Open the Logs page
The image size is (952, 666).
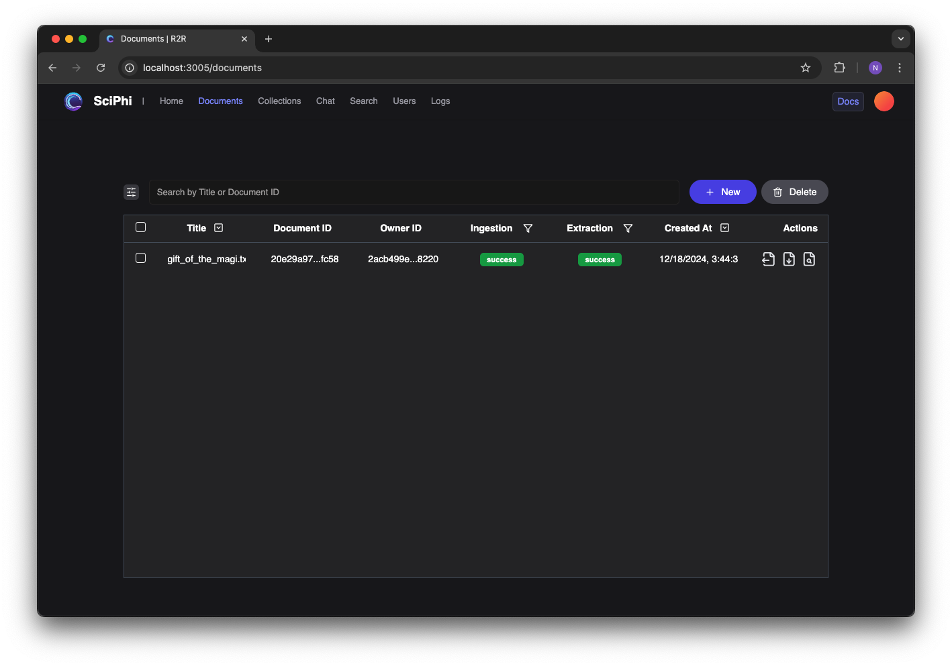[440, 101]
